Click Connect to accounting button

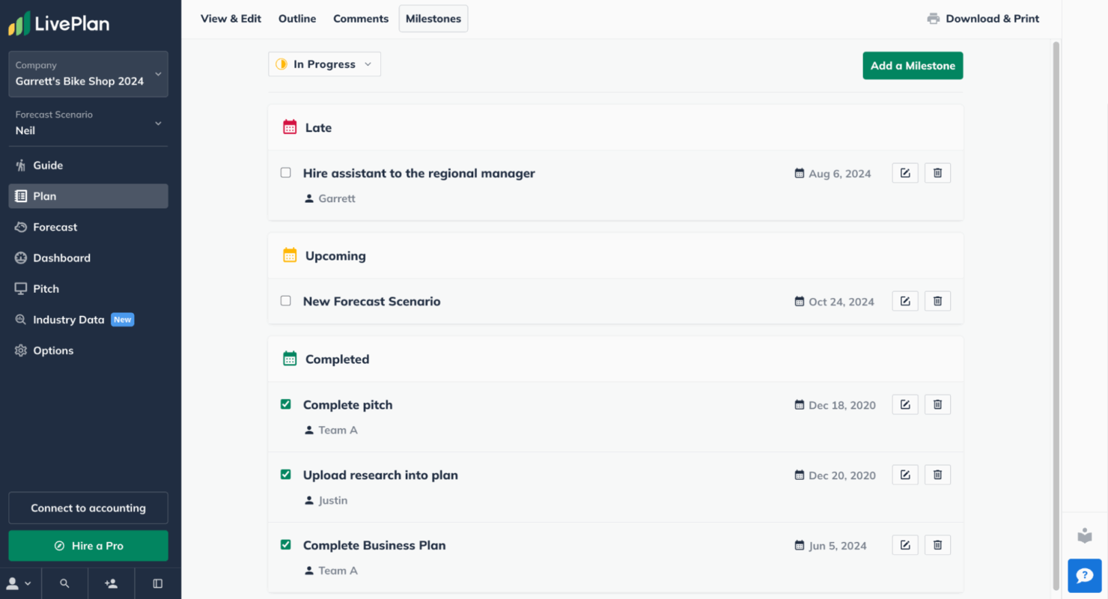point(88,508)
